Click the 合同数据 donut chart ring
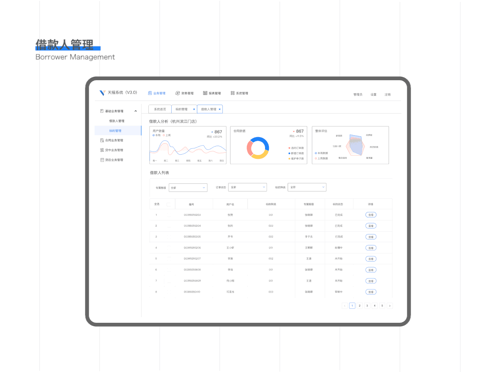 [x=258, y=148]
